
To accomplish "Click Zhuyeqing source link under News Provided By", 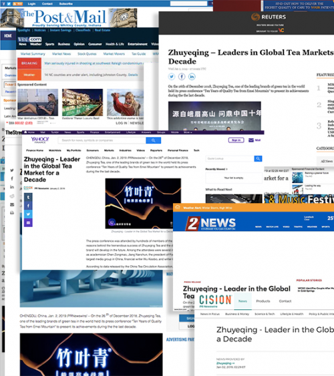I will 224,363.
